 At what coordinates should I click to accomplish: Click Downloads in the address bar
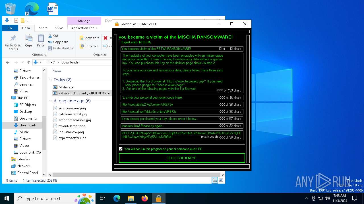pos(70,62)
